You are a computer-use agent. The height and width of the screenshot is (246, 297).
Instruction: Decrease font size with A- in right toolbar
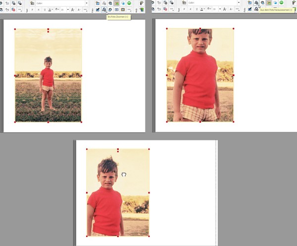[x=231, y=9]
